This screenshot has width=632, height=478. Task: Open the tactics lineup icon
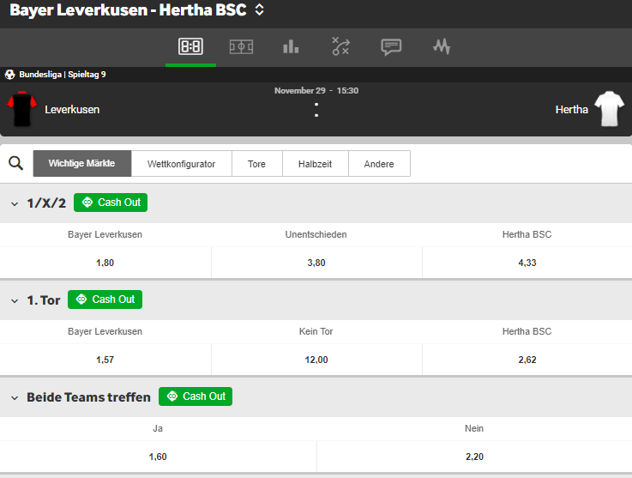click(340, 46)
